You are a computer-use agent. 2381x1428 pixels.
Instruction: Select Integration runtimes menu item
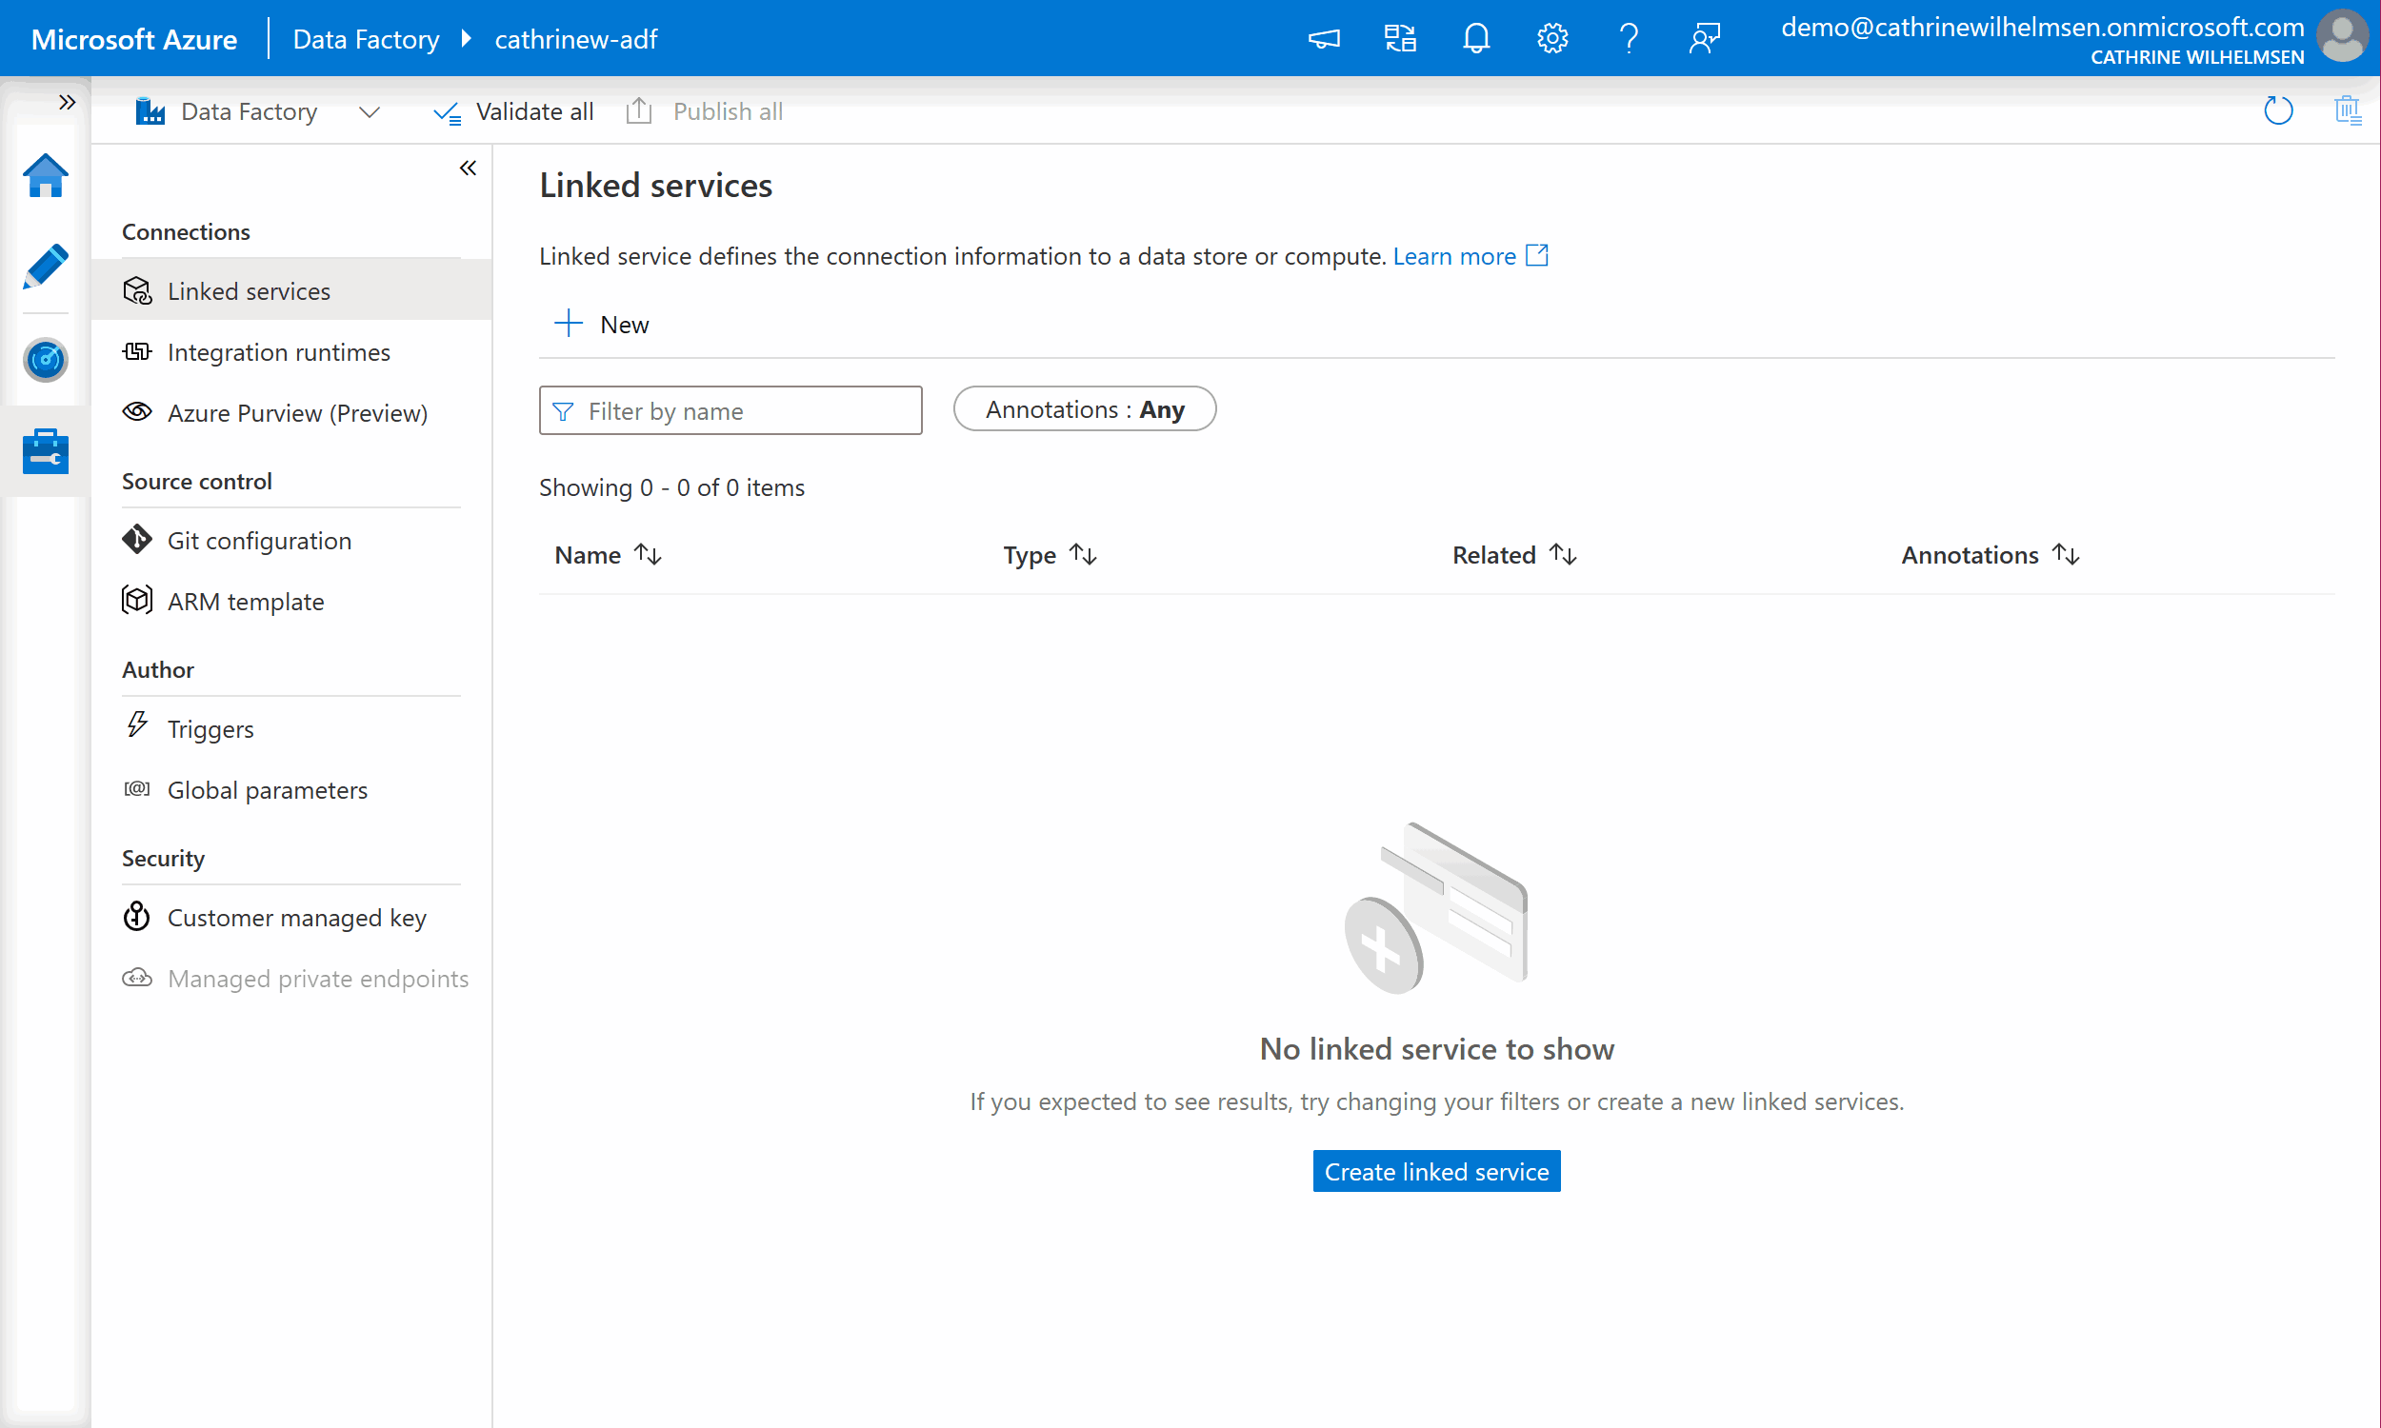point(278,352)
